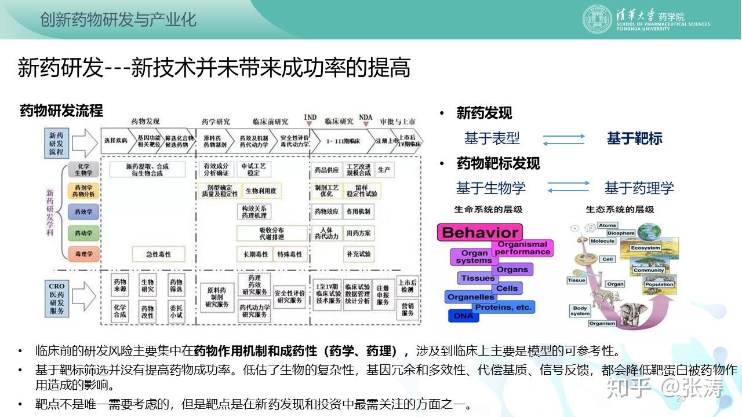Click the Tissues block in the hierarchy
Viewport: 742px width, 417px height.
[x=478, y=278]
